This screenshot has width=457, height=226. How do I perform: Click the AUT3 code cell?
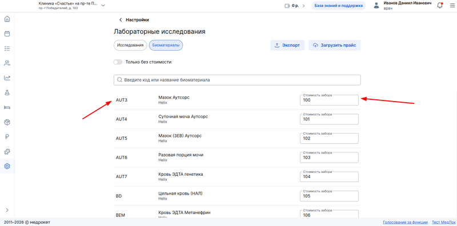122,100
